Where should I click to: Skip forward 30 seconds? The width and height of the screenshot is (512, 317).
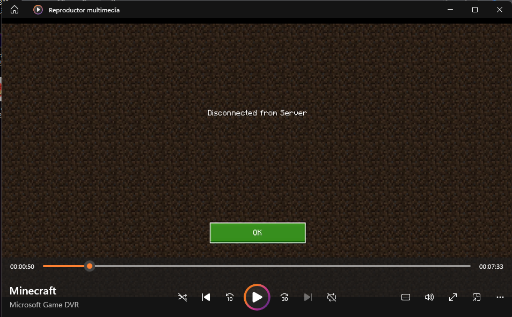coord(284,297)
